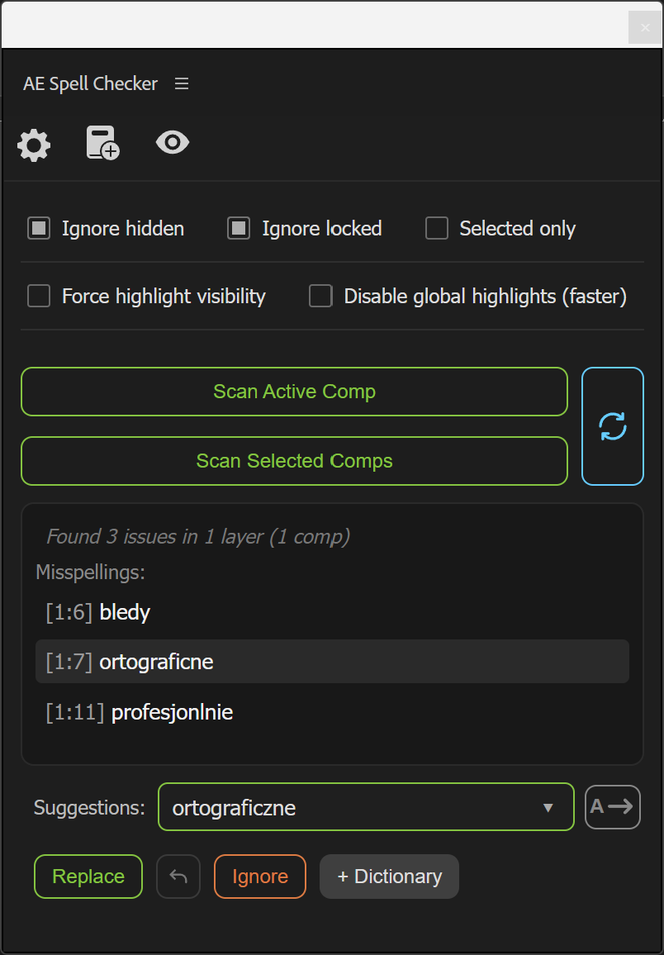Open settings with the gear icon
664x955 pixels.
pos(34,145)
